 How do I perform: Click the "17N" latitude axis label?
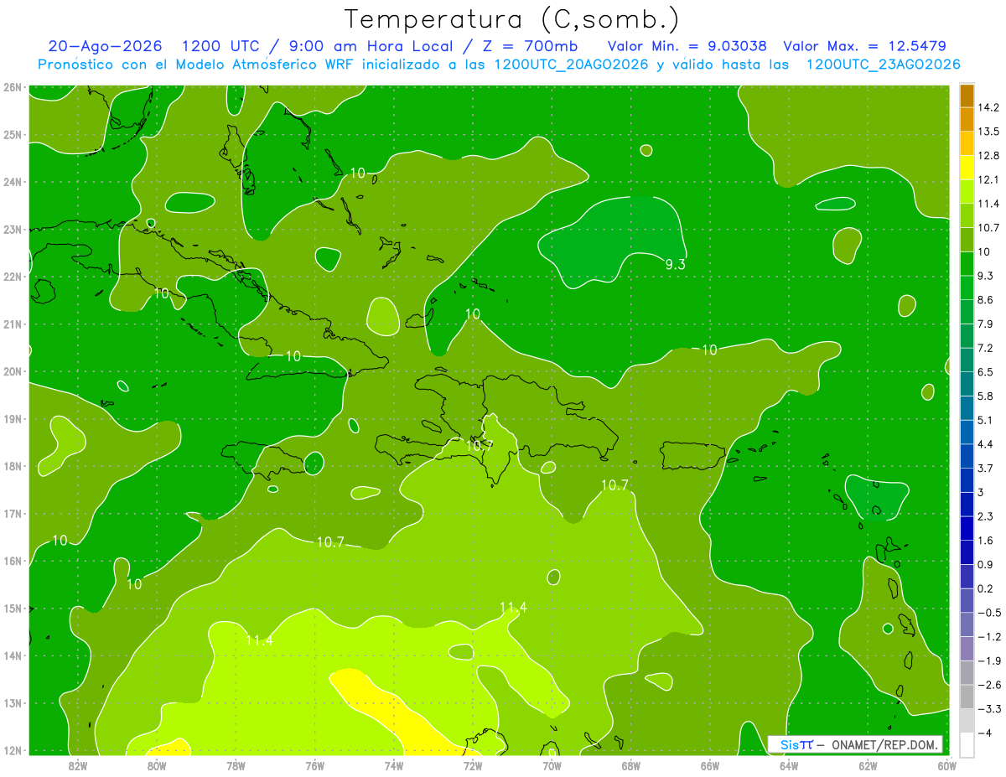click(13, 514)
